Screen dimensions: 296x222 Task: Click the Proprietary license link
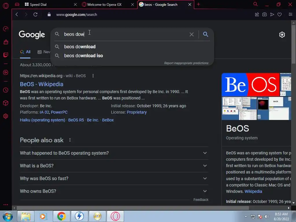click(137, 112)
